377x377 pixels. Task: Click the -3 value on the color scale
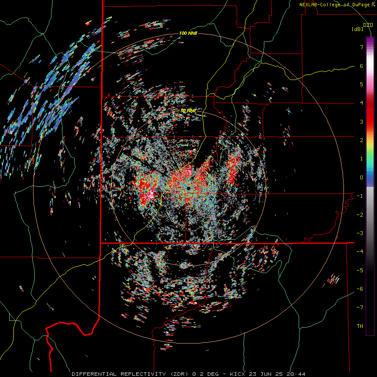coord(360,233)
